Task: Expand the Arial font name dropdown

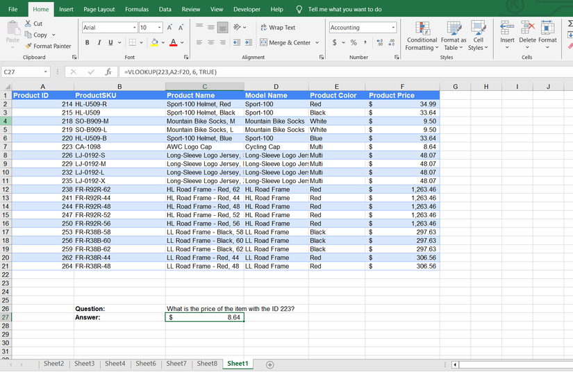Action: (x=134, y=28)
